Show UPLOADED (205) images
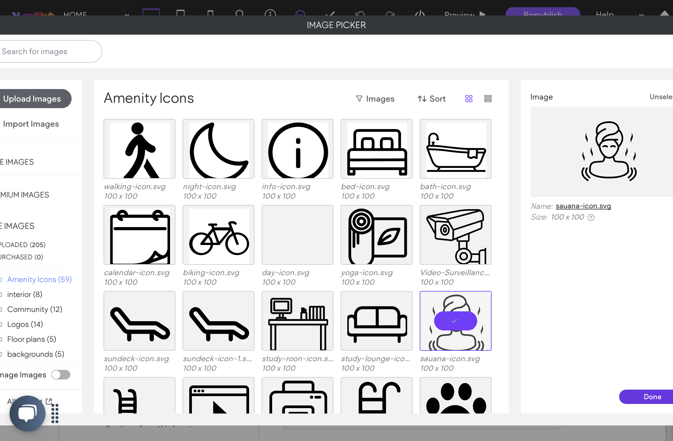This screenshot has height=441, width=673. pos(23,245)
